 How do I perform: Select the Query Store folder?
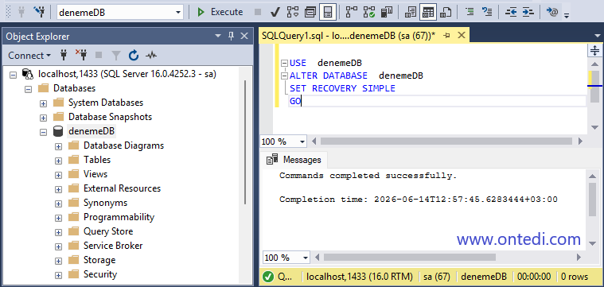click(108, 231)
